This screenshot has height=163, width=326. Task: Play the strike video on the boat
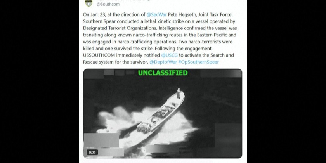[x=163, y=113]
